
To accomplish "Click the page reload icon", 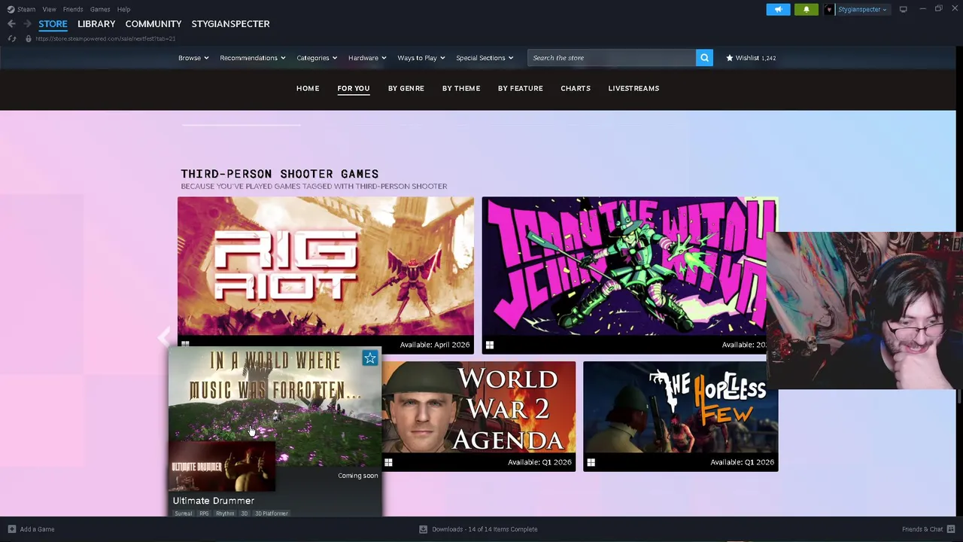I will click(x=11, y=38).
